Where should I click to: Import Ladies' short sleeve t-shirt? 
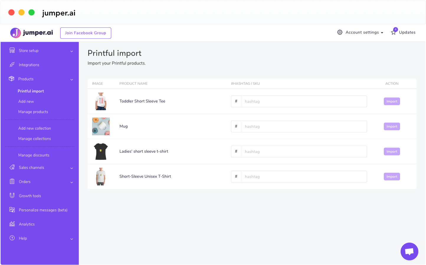[392, 152]
